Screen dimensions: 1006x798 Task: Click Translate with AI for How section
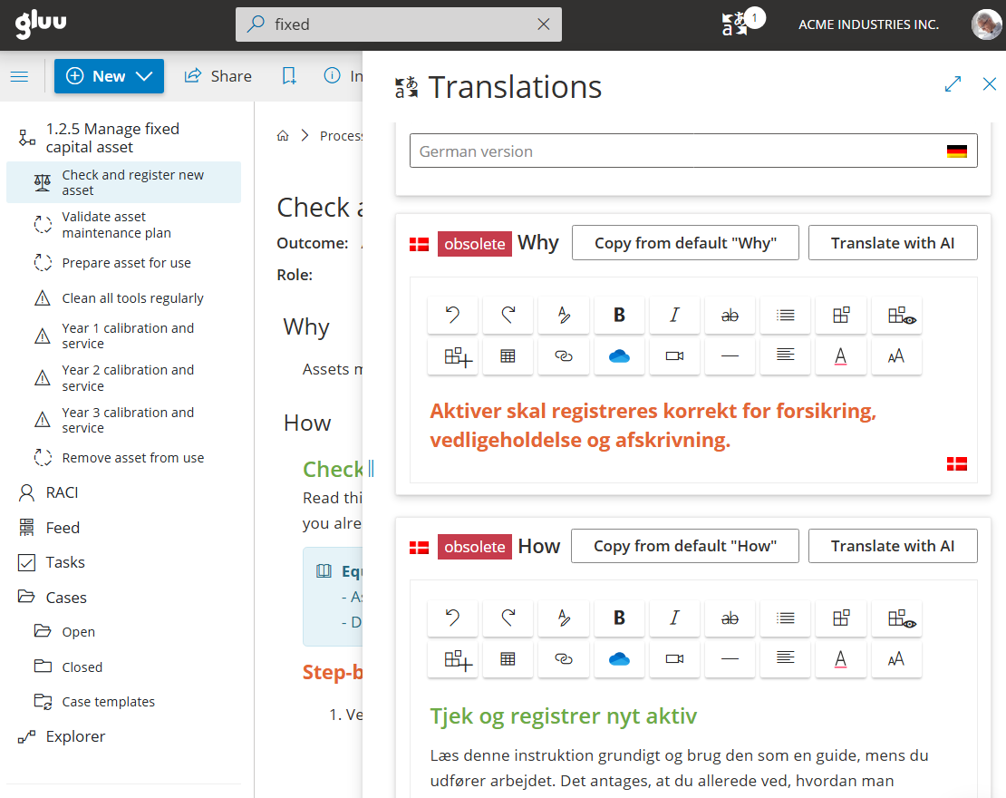coord(893,546)
